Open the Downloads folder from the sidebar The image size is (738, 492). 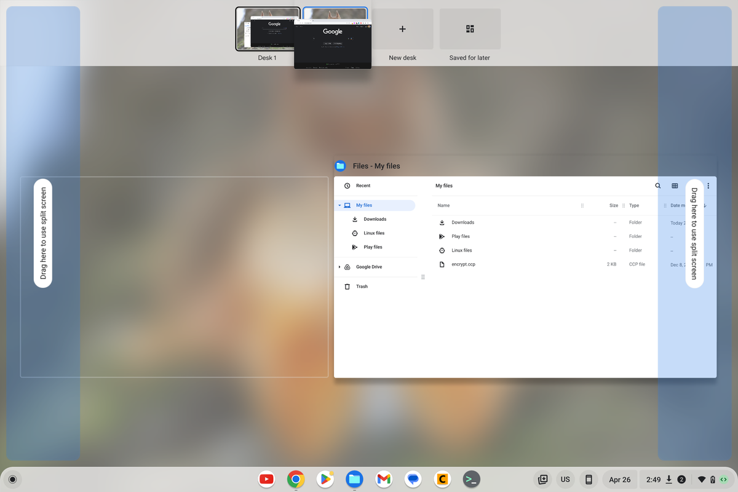pos(374,219)
